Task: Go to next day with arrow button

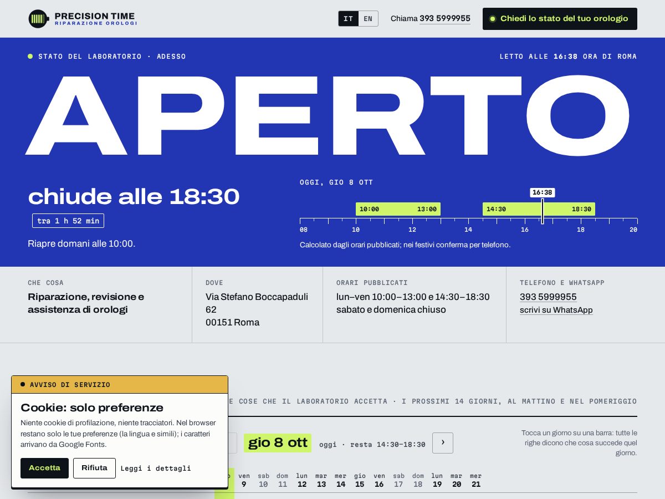Action: 443,443
